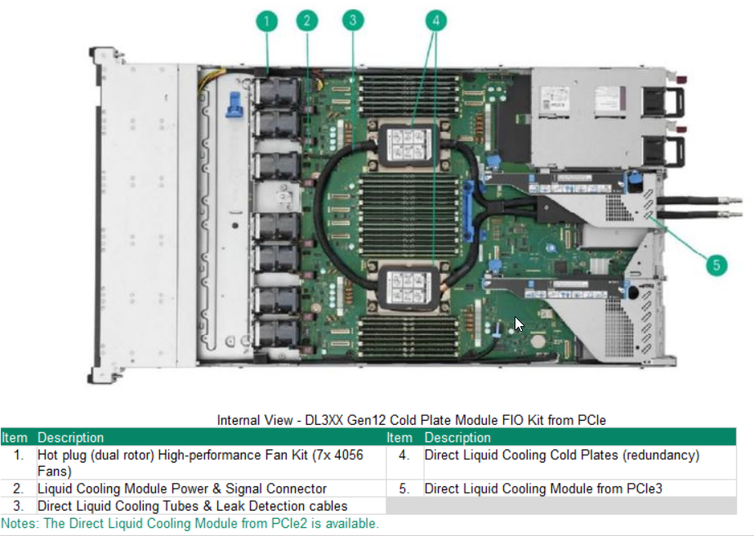Click callout marker 3 for Cooling Tubes
754x536 pixels.
pyautogui.click(x=353, y=20)
